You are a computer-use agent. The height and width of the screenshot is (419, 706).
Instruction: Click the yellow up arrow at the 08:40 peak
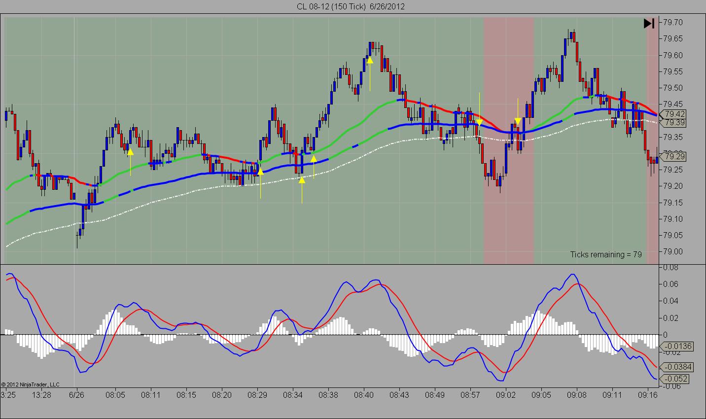pyautogui.click(x=370, y=60)
